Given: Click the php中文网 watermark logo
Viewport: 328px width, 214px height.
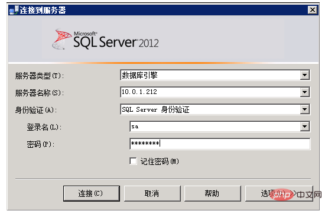Looking at the screenshot, I should [295, 194].
